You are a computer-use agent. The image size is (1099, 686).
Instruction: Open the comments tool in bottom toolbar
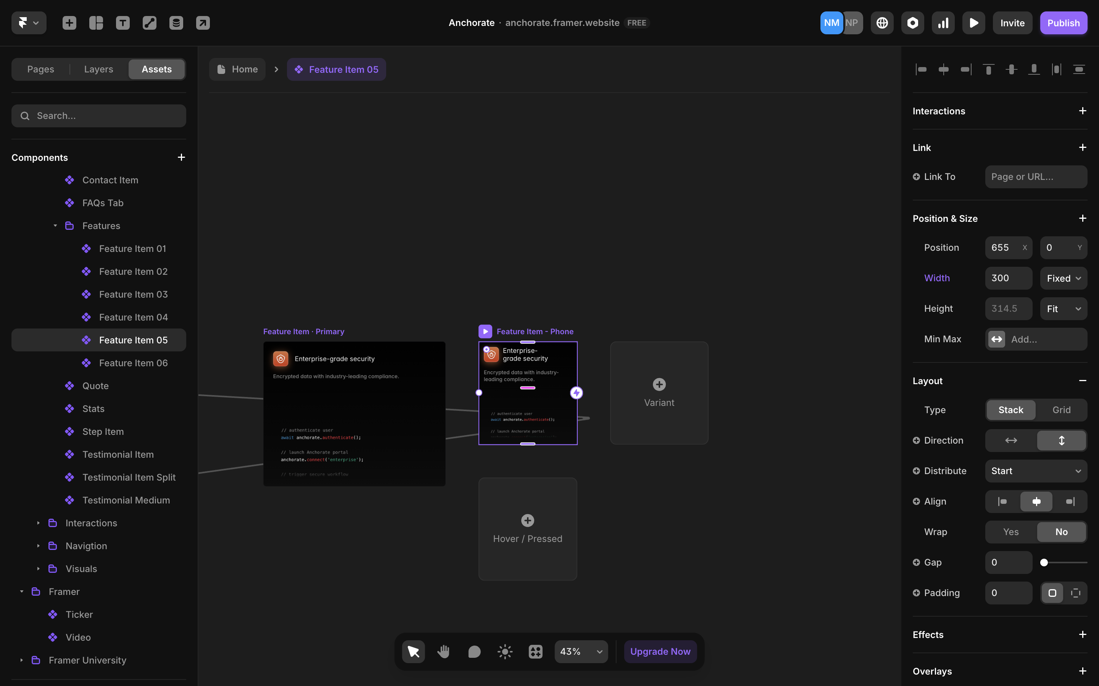click(x=474, y=651)
